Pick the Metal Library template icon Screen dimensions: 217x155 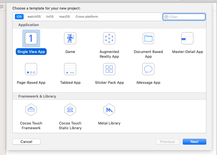(109, 110)
